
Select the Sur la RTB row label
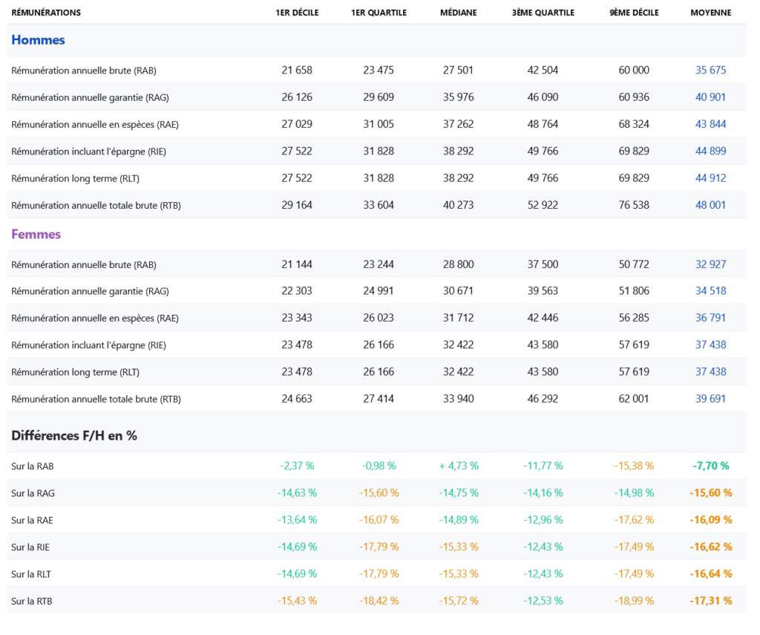[x=31, y=601]
